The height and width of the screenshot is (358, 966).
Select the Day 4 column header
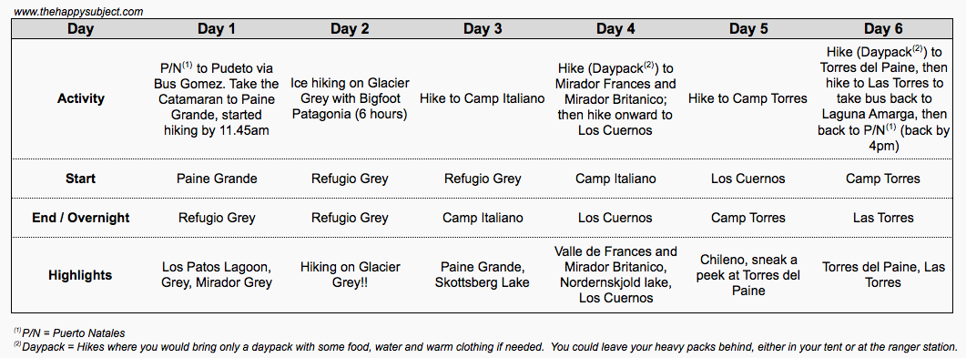pyautogui.click(x=615, y=29)
